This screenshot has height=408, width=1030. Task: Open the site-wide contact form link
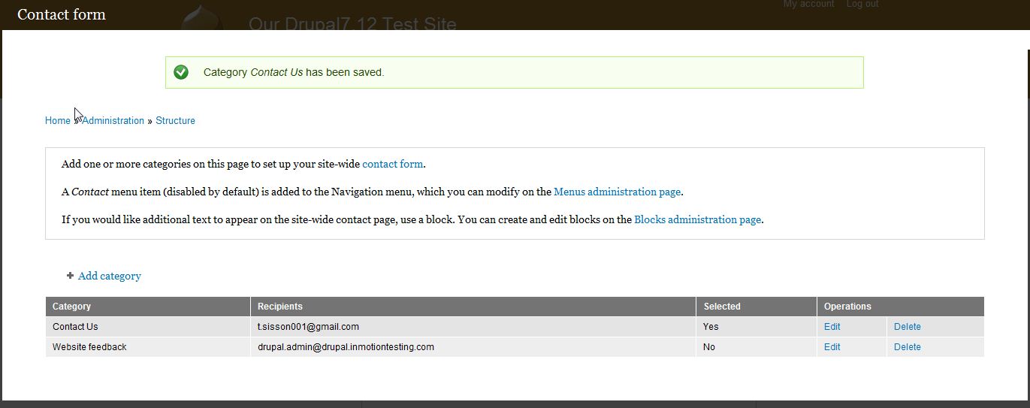pos(392,164)
